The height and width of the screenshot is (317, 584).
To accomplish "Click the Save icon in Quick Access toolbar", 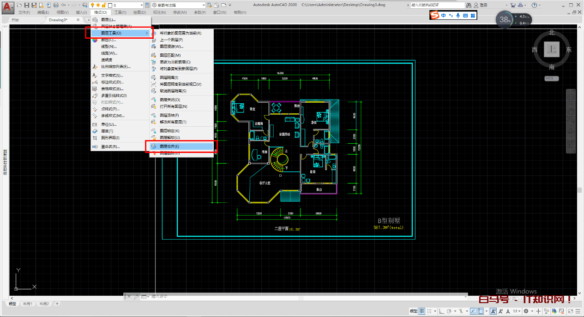I will pos(27,6).
